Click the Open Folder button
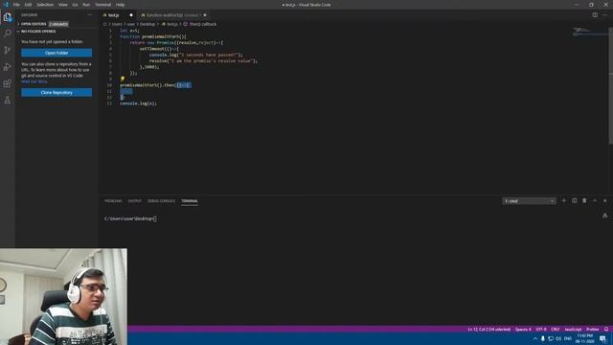 (57, 53)
